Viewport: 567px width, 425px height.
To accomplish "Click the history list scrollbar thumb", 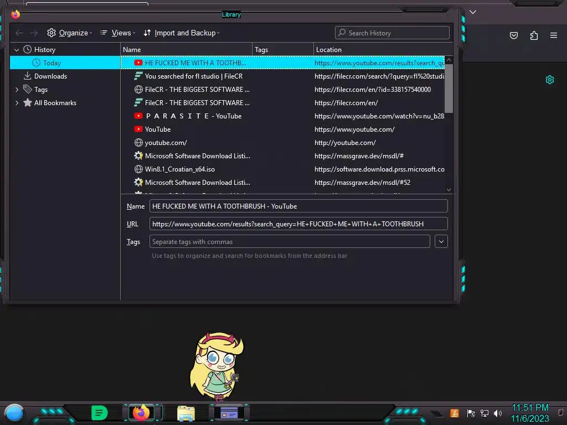I will (x=449, y=89).
